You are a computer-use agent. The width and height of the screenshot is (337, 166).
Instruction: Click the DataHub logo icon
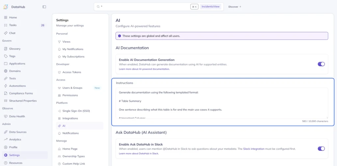(x=6, y=7)
